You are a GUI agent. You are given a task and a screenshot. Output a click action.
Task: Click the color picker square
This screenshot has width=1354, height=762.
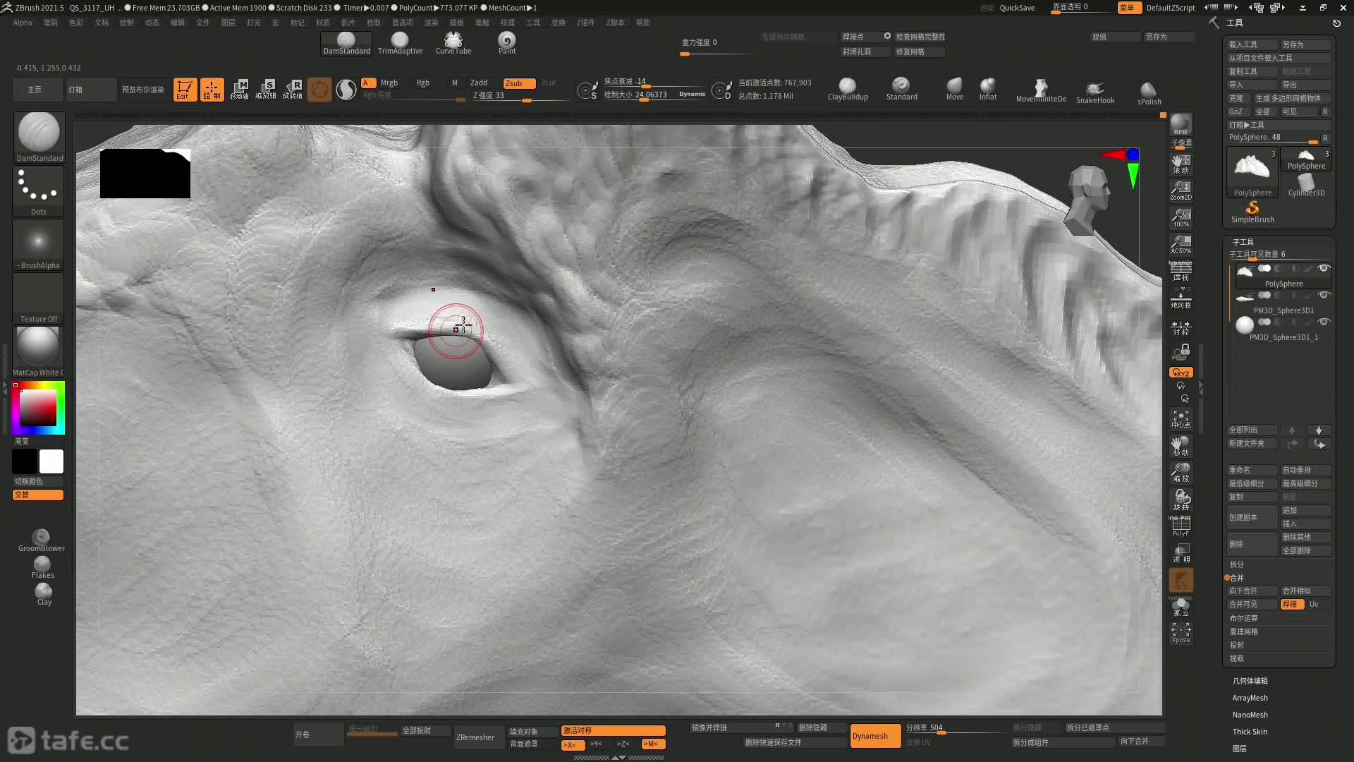(38, 408)
